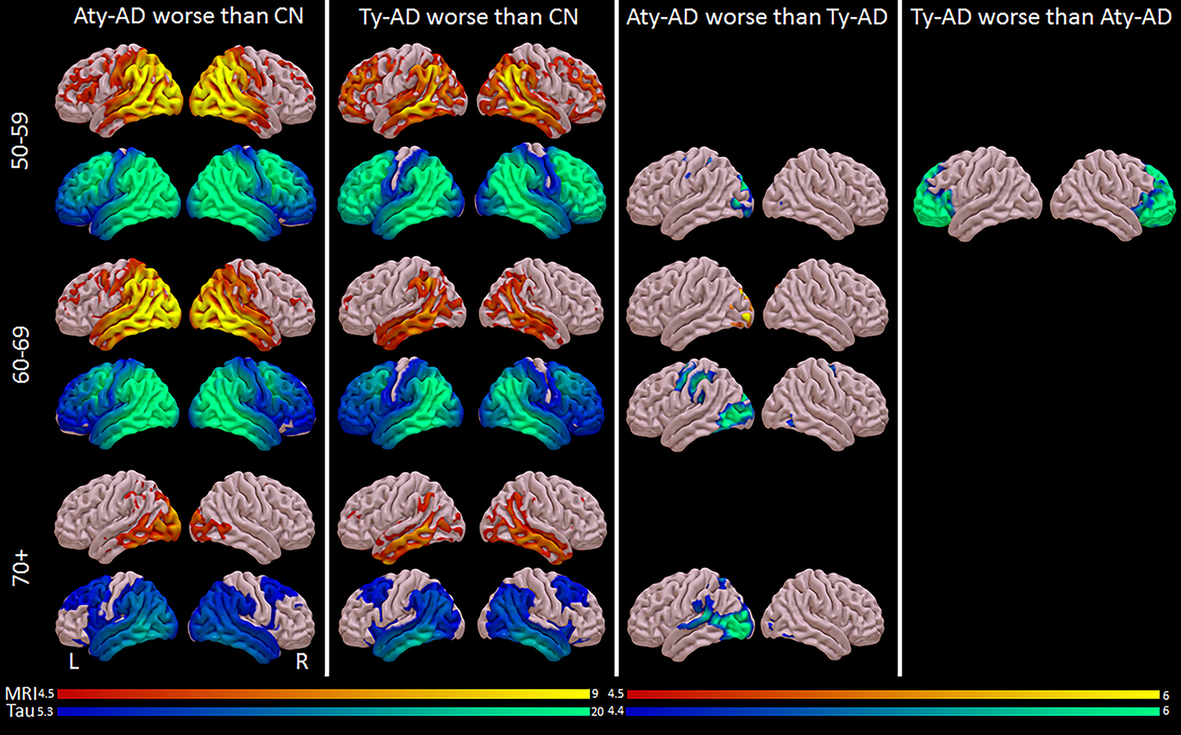Select the 60-69 age group label

coord(21,356)
